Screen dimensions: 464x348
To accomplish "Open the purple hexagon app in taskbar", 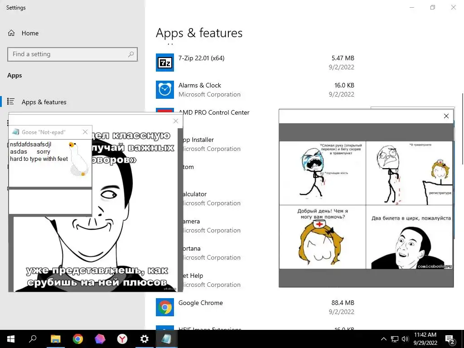I will (100, 339).
